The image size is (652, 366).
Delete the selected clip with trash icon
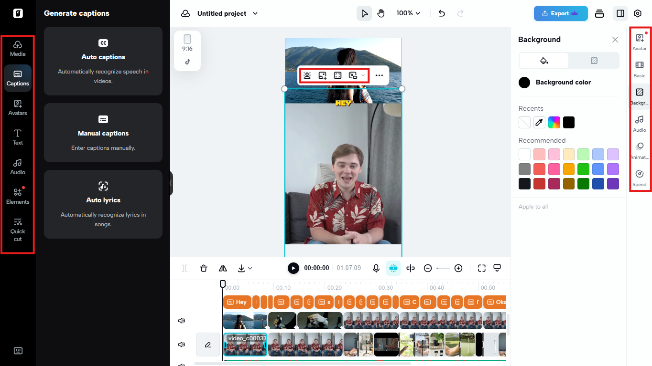(204, 268)
